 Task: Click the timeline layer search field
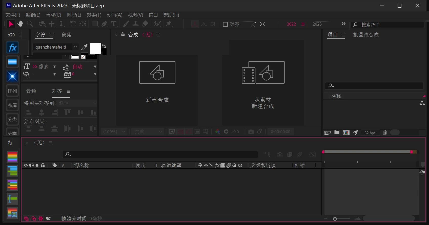tap(160, 154)
